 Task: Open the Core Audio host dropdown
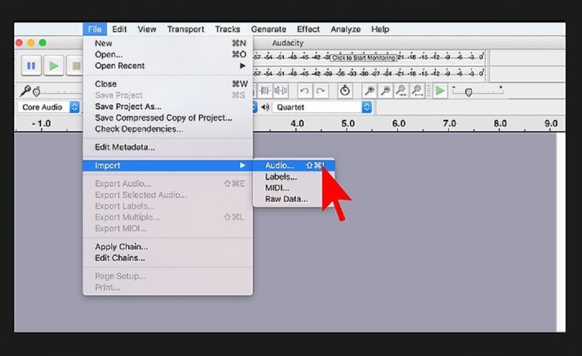49,107
